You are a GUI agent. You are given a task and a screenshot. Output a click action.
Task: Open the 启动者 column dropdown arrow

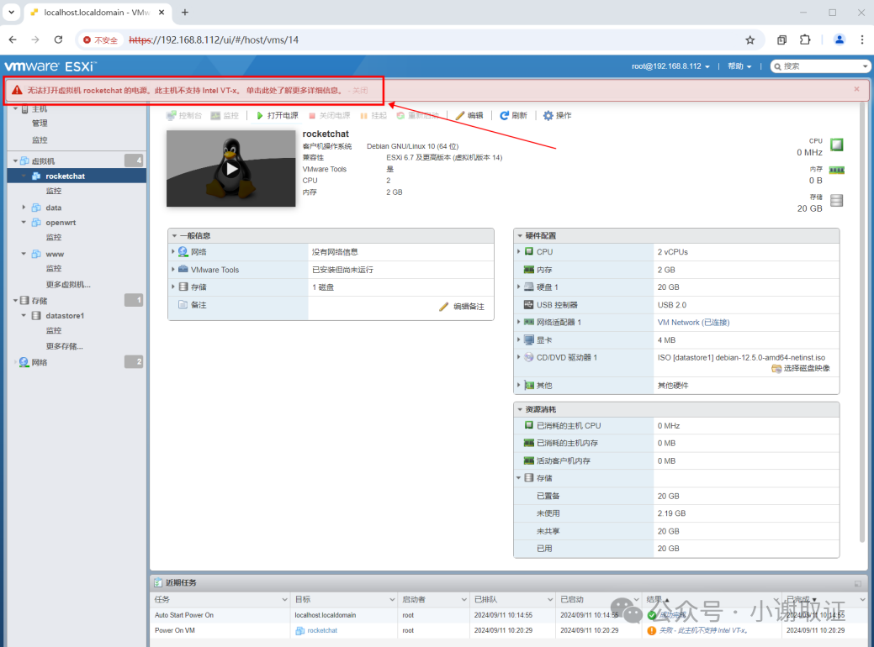click(463, 600)
